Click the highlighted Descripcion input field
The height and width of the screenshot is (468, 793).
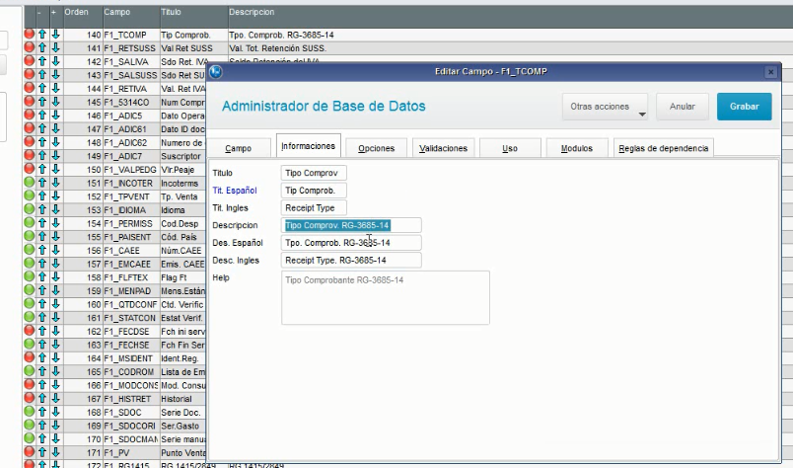point(351,225)
